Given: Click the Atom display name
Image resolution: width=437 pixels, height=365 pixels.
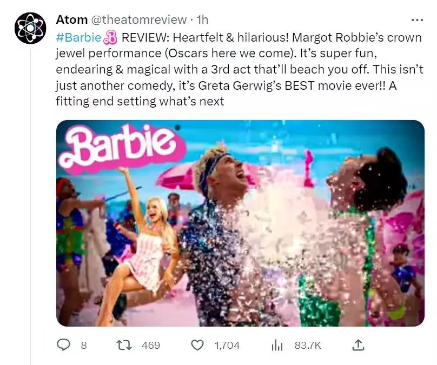Looking at the screenshot, I should [x=71, y=20].
